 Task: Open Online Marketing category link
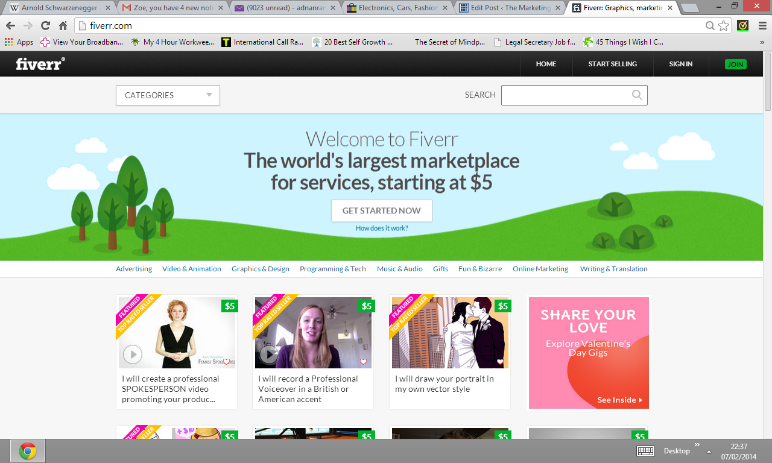point(540,269)
